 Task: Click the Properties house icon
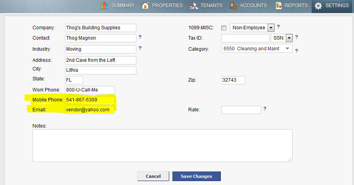click(145, 6)
